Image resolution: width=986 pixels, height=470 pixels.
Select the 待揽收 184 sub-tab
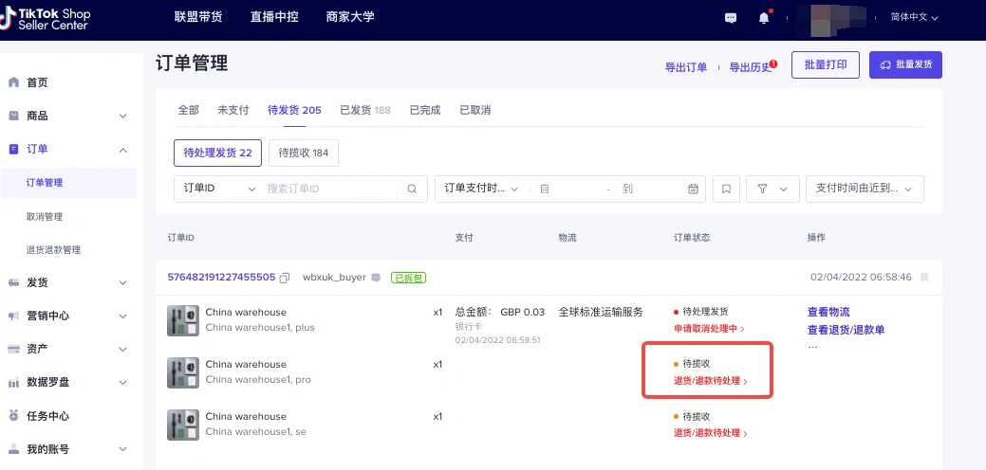[304, 153]
